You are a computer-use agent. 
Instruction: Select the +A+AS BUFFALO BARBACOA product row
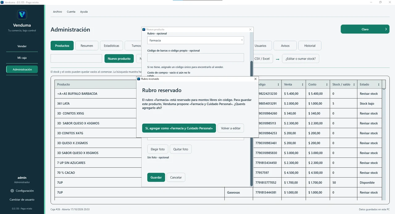pos(218,94)
